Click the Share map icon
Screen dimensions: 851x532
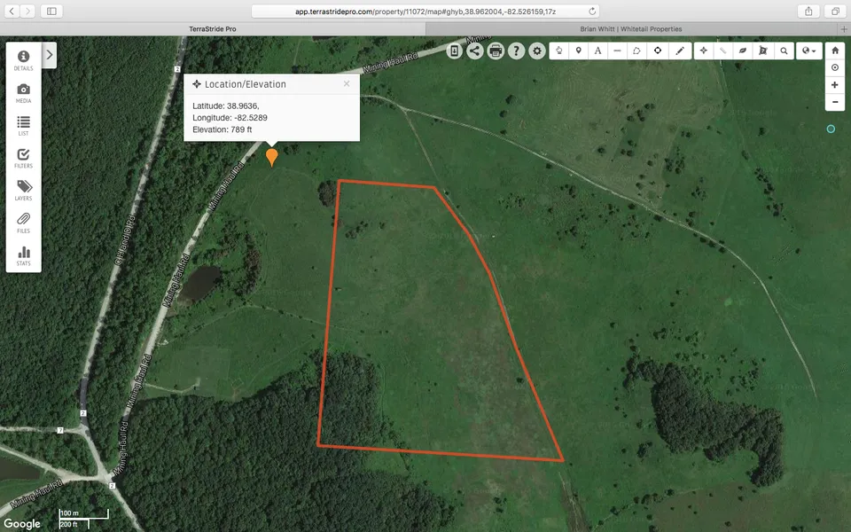coord(475,51)
